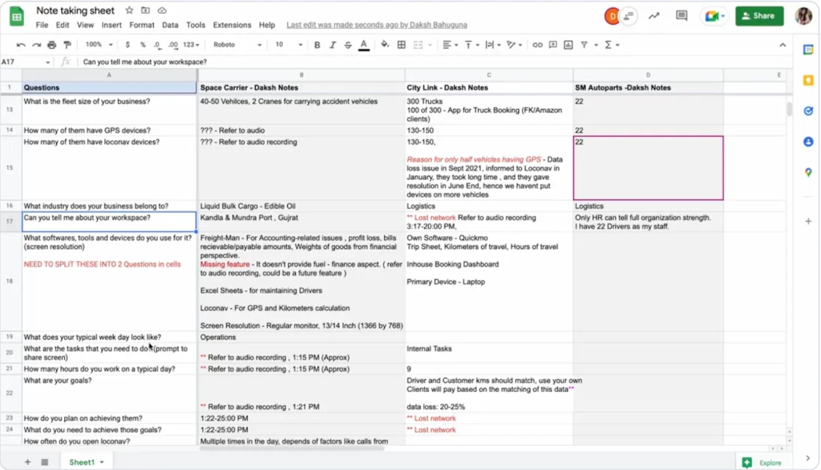Click the merge cells icon
Image resolution: width=821 pixels, height=470 pixels.
418,45
